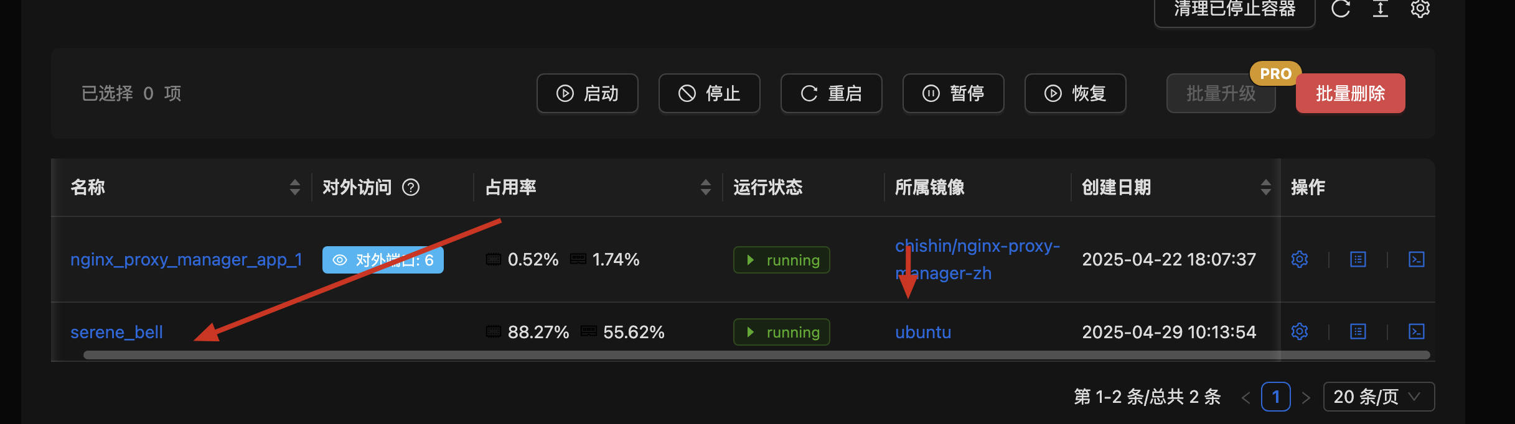Click the refresh icon at top right
1515x424 pixels.
pos(1340,9)
